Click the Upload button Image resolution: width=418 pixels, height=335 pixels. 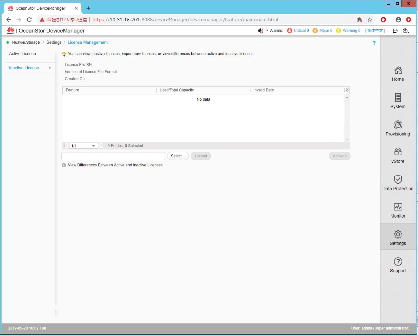point(201,156)
